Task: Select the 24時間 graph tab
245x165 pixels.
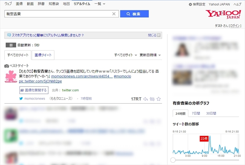Action: [180, 113]
